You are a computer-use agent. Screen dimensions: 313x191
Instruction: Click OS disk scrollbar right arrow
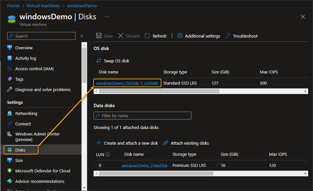pyautogui.click(x=306, y=91)
